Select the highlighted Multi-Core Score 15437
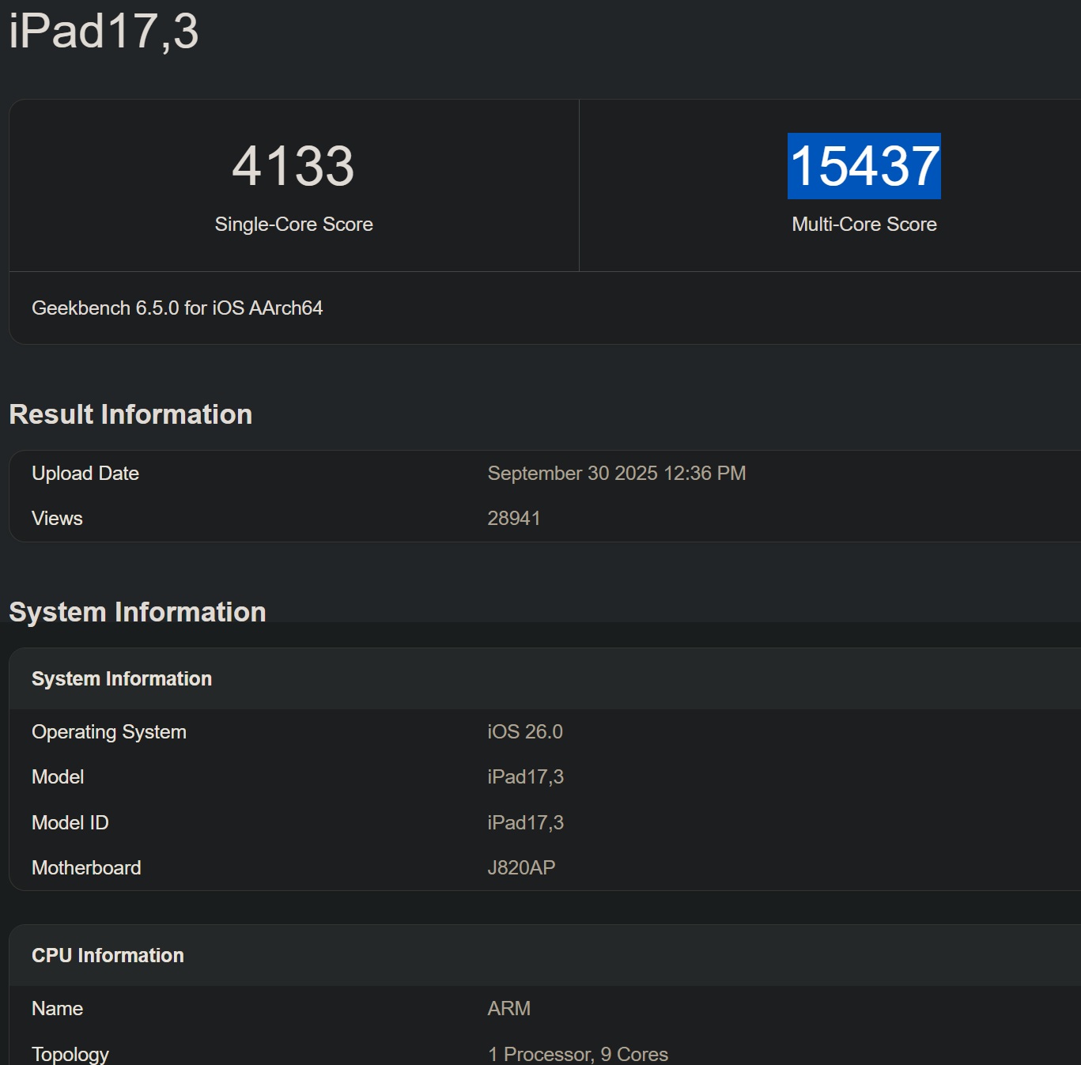 coord(864,167)
